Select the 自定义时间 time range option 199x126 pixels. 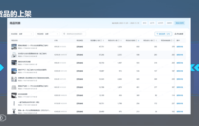179,23
